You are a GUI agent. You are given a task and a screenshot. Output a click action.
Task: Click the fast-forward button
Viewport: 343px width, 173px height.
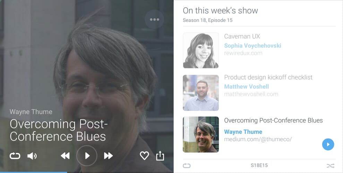[x=108, y=156]
